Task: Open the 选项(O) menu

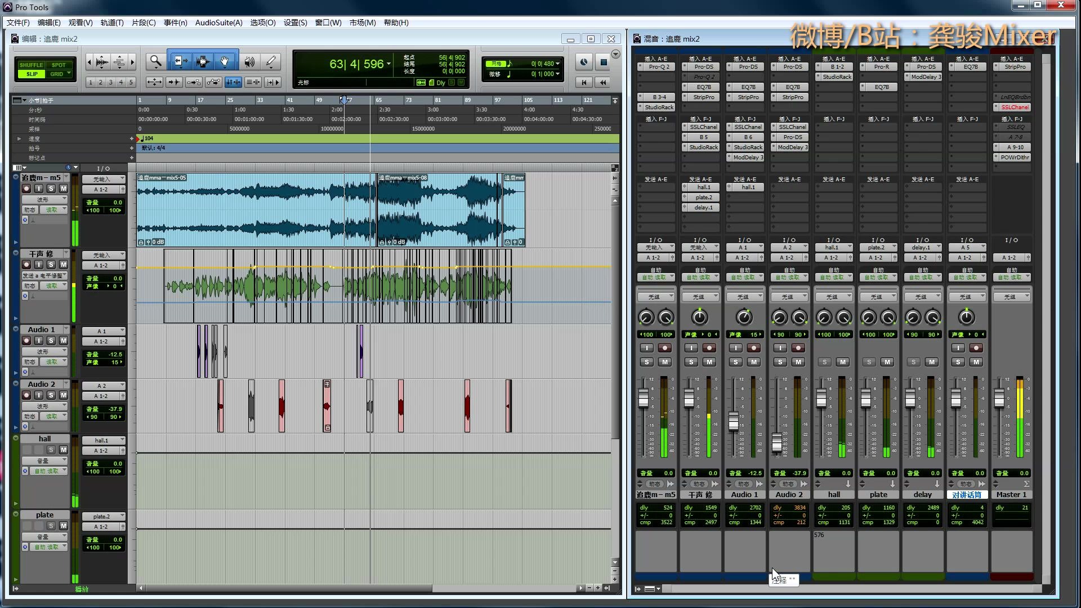Action: pos(263,23)
